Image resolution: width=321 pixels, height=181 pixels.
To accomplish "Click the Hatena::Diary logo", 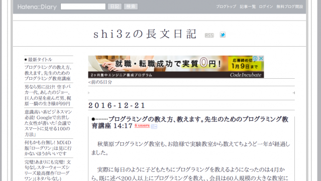I will [37, 7].
